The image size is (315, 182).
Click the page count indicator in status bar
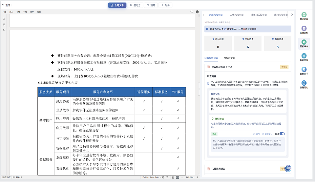[x=6, y=177]
